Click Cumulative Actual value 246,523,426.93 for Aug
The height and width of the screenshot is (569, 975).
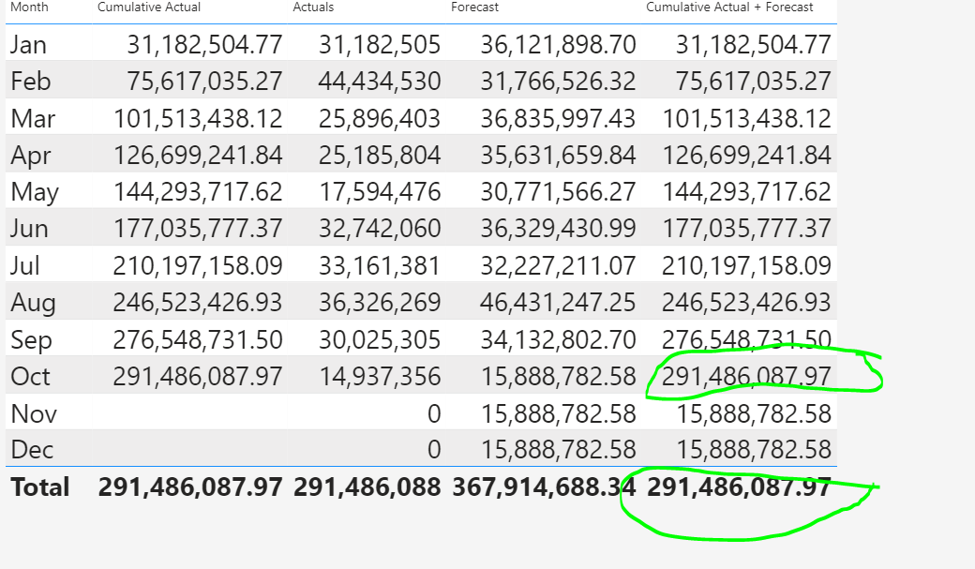(x=198, y=303)
